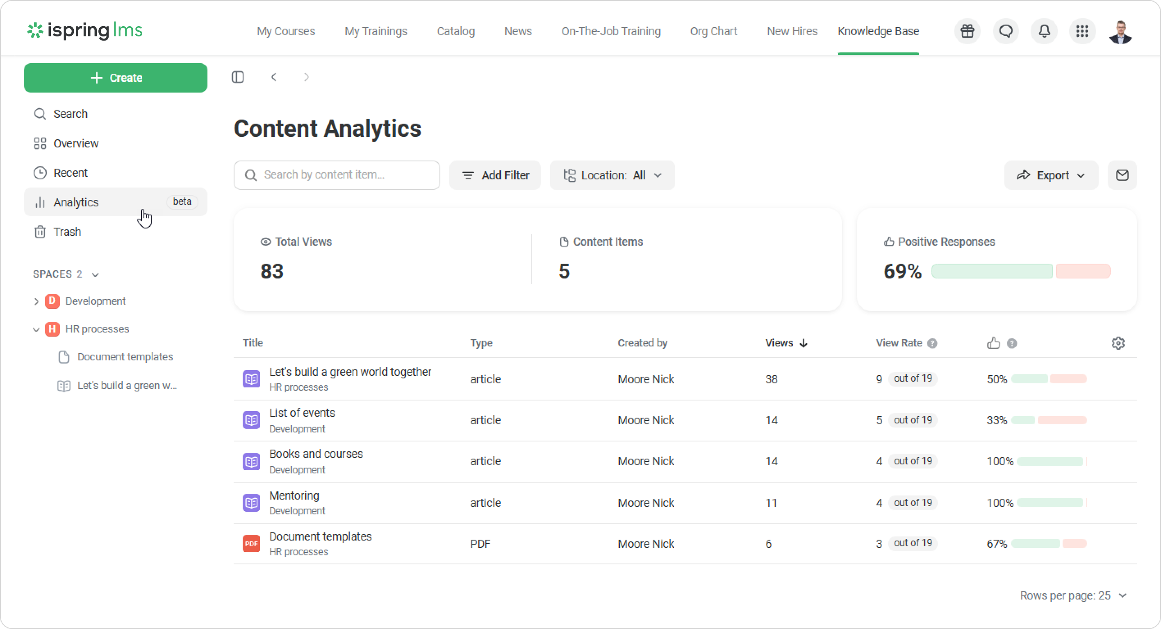Click the Positive Responses progress bar
The image size is (1161, 629).
(x=1020, y=271)
